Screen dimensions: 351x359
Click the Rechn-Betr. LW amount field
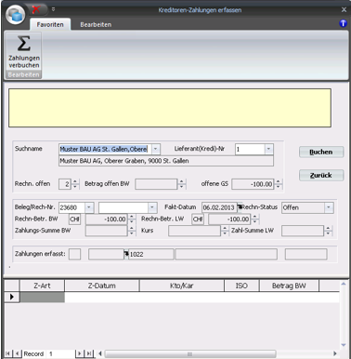[229, 219]
